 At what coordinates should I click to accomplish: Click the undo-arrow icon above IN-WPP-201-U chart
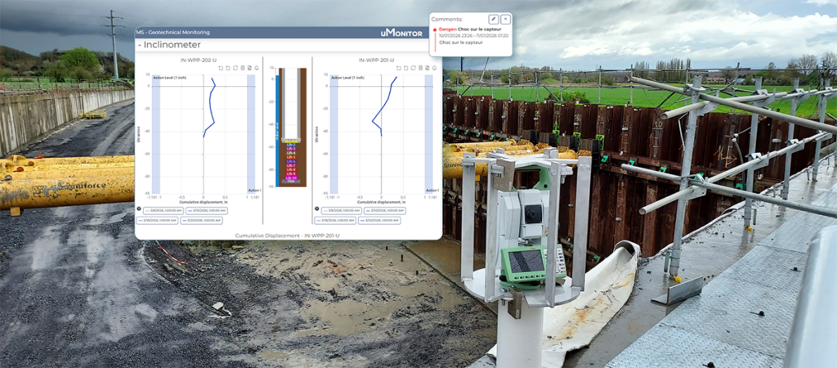point(399,68)
